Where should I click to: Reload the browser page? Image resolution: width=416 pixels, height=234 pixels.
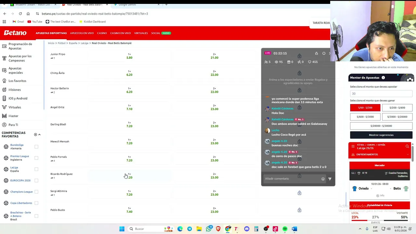20,14
